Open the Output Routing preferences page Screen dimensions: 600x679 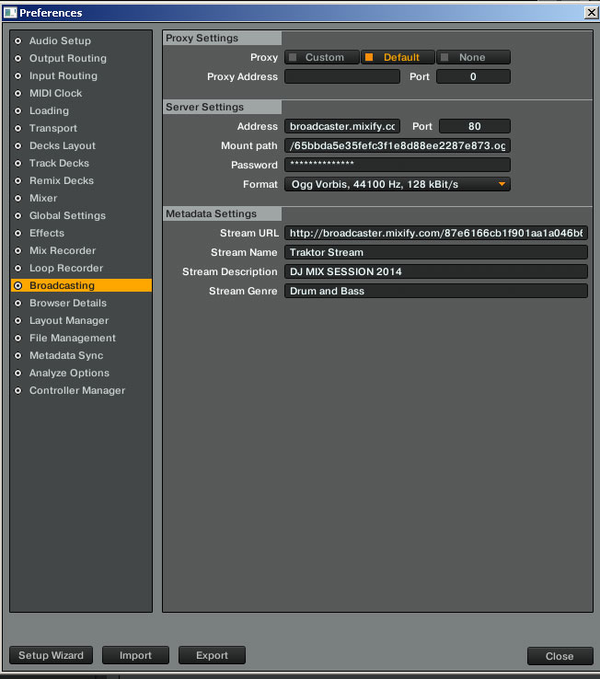[x=67, y=59]
